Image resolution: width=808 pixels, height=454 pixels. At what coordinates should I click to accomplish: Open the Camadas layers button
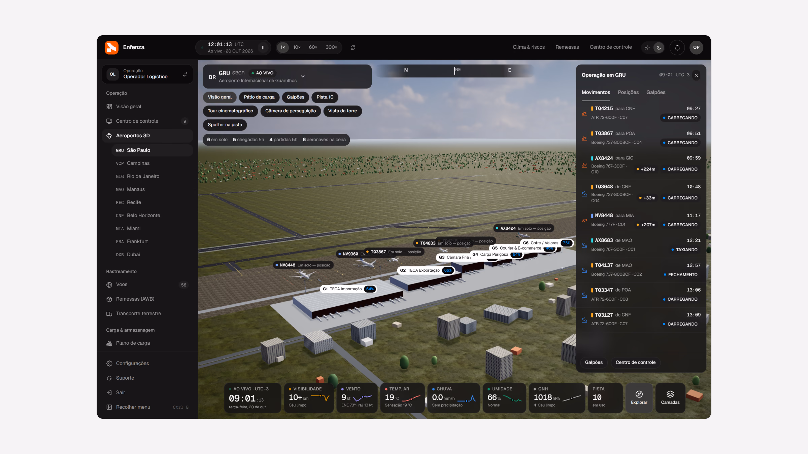pyautogui.click(x=670, y=398)
